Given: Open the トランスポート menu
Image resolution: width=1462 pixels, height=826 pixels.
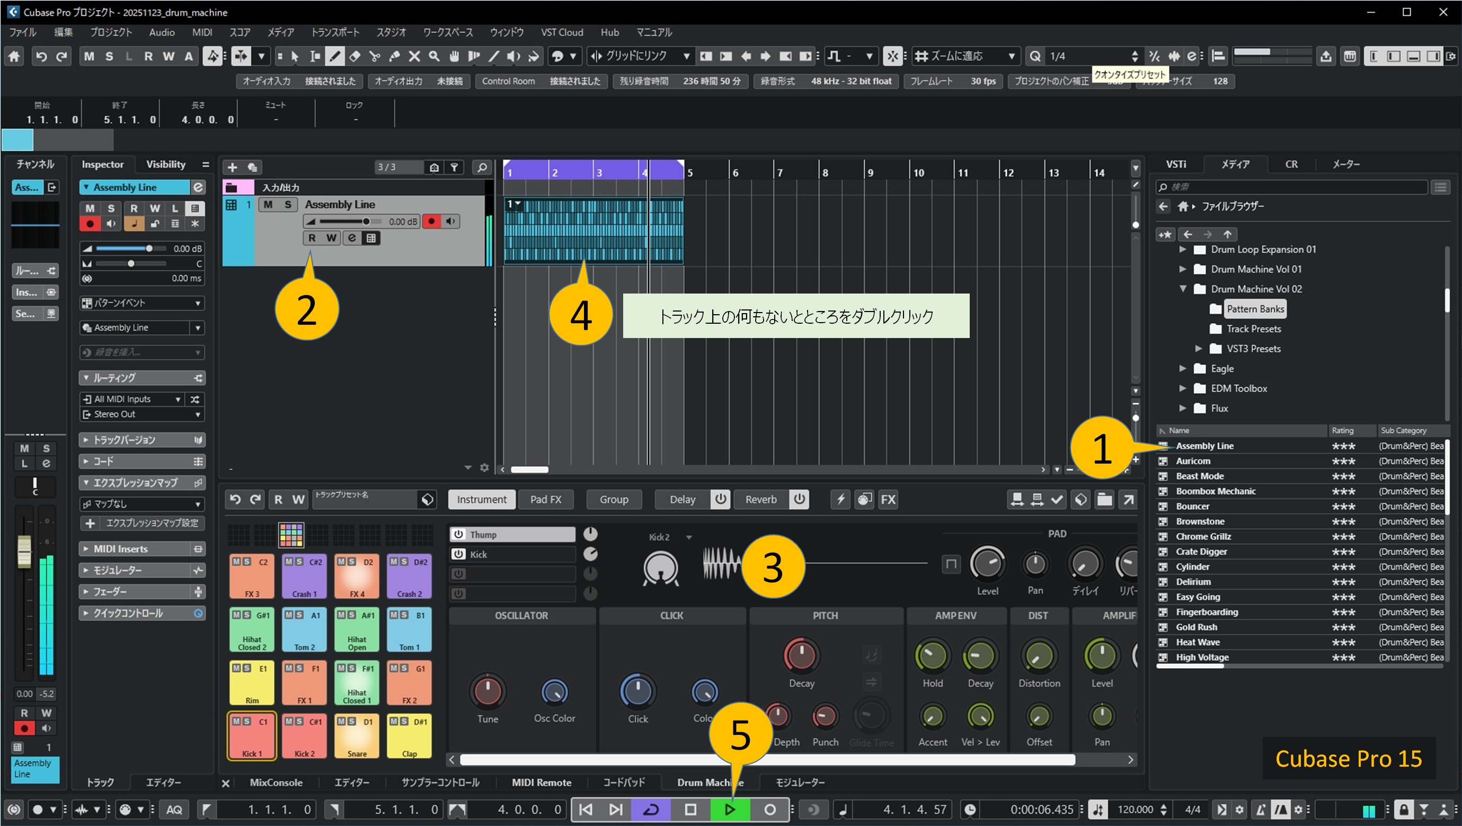Looking at the screenshot, I should 335,32.
